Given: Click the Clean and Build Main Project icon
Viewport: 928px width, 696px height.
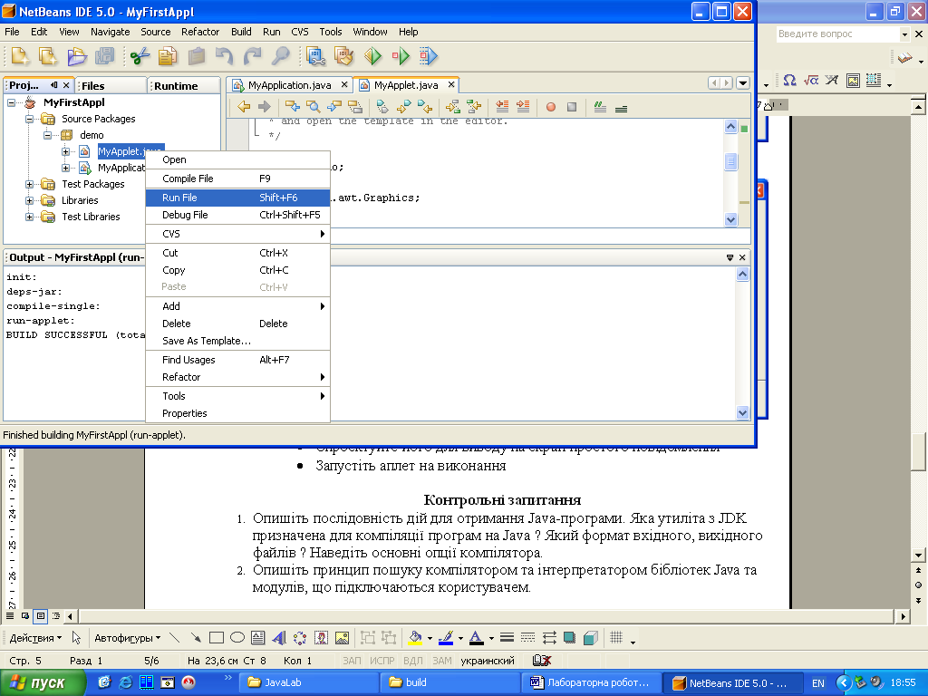Looking at the screenshot, I should (x=343, y=56).
